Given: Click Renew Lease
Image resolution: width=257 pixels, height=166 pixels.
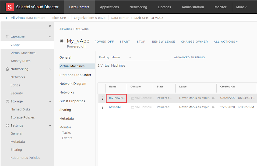Looking at the screenshot, I should pos(163,42).
